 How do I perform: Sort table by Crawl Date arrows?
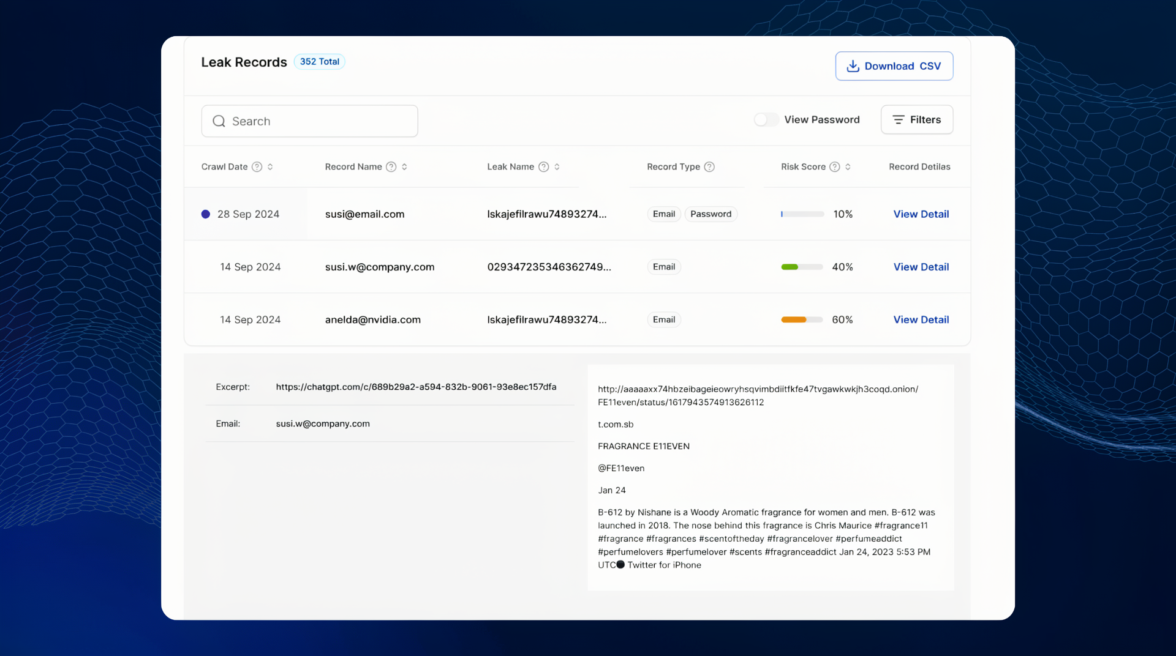[x=270, y=167]
